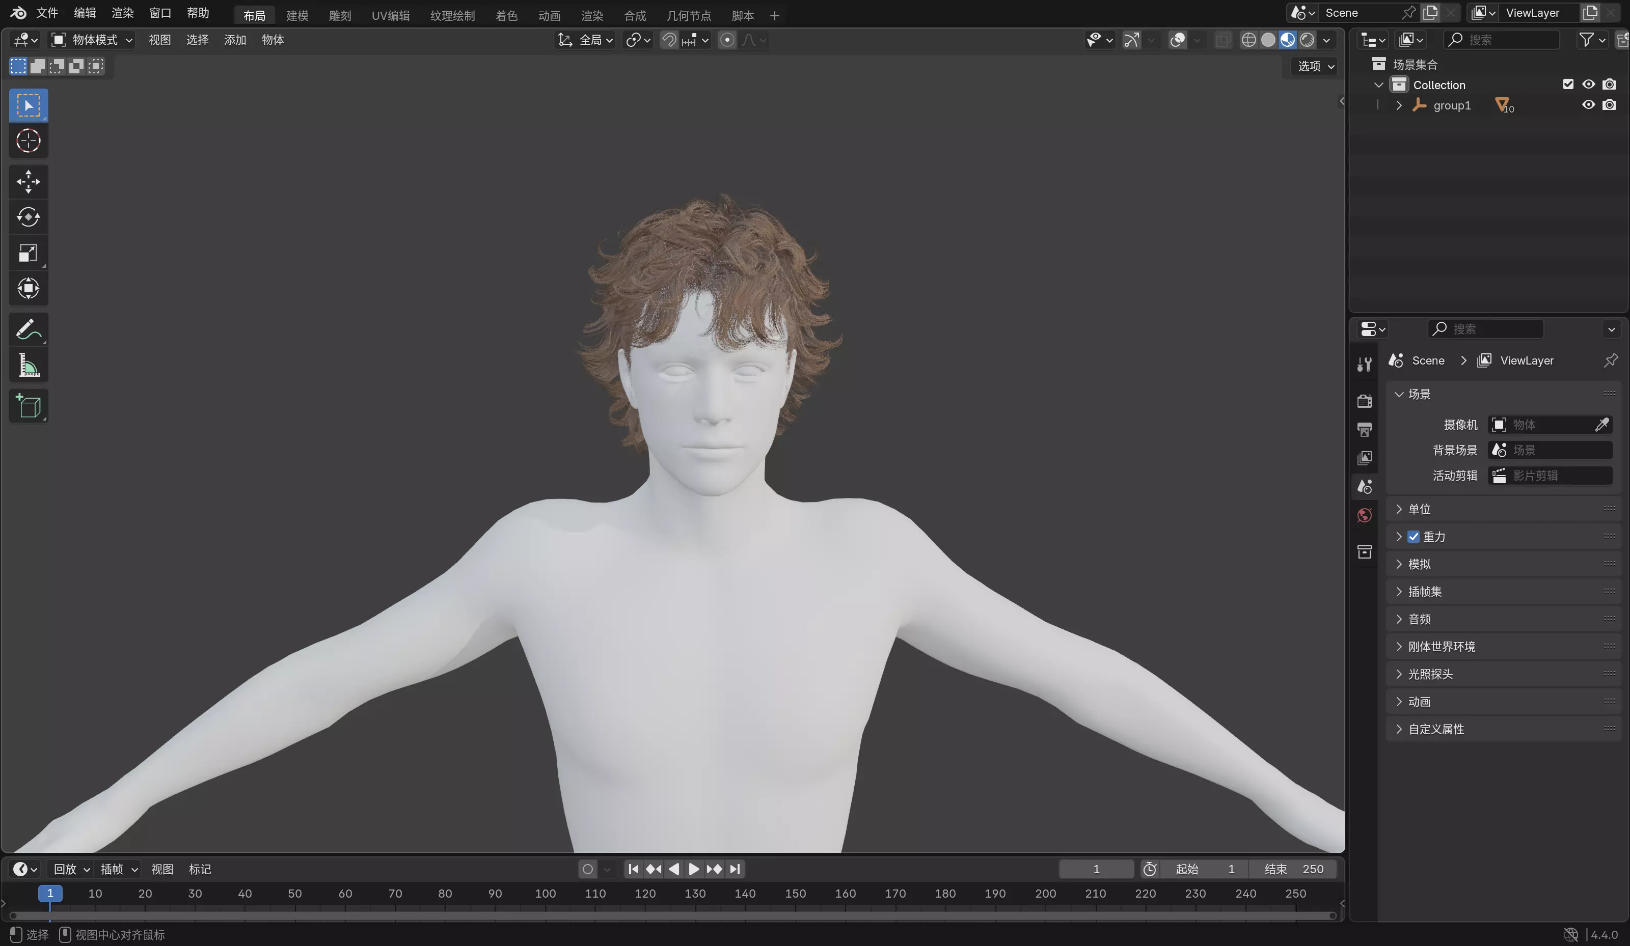The image size is (1630, 946).
Task: Toggle the Collection exclude checkbox
Action: 1568,85
